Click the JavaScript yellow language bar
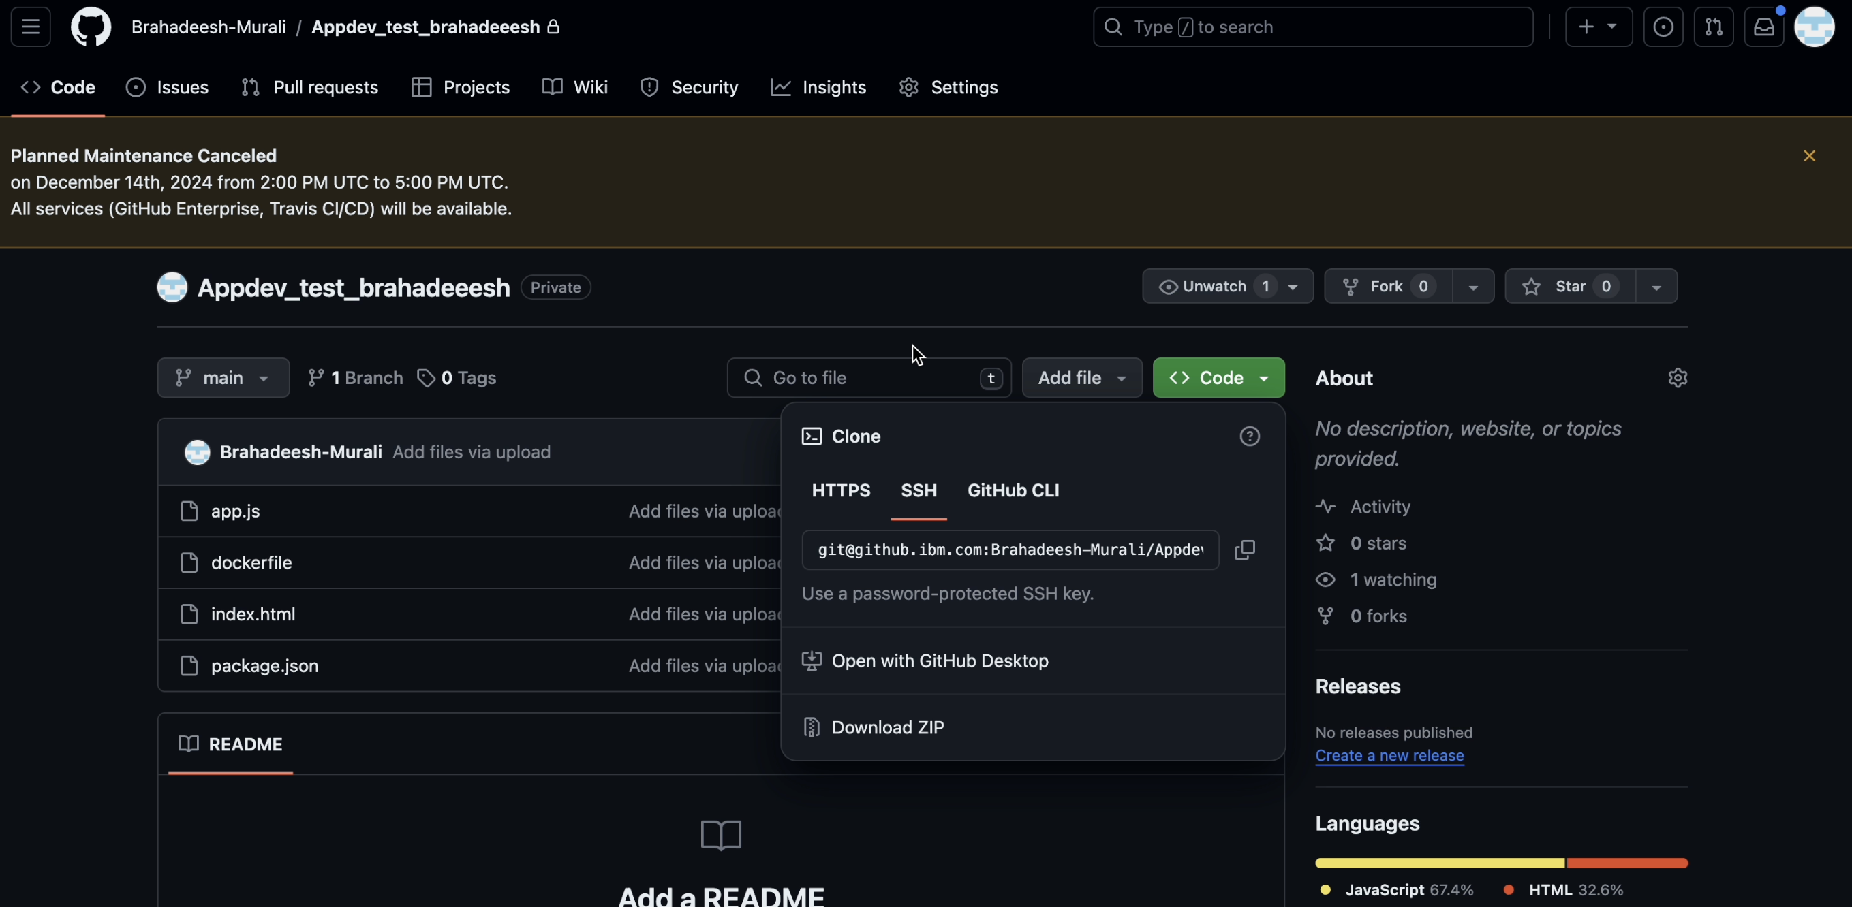Image resolution: width=1852 pixels, height=907 pixels. (1439, 863)
